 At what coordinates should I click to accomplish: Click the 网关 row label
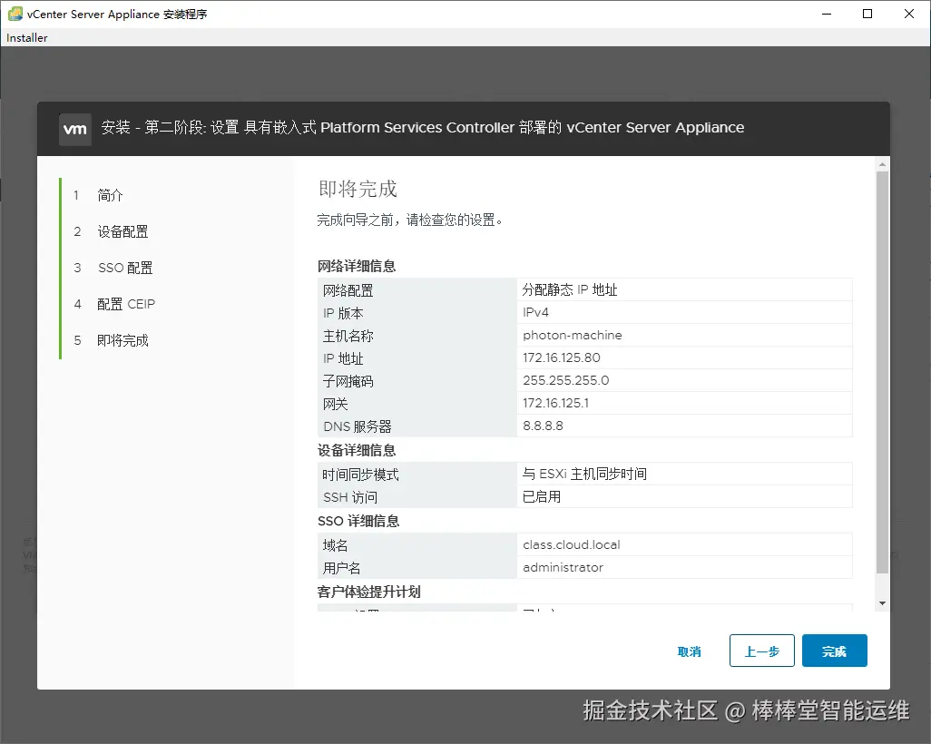point(336,404)
